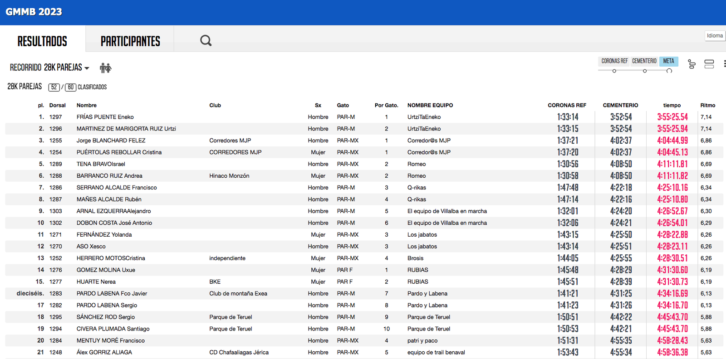
Task: Toggle the META finish checkpoint
Action: (668, 61)
